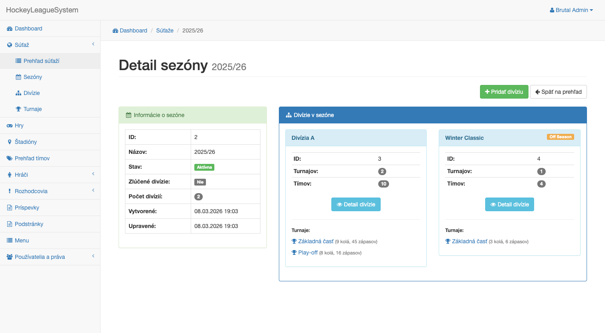Click the Hry chain-link icon
The width and height of the screenshot is (605, 333).
[9, 125]
